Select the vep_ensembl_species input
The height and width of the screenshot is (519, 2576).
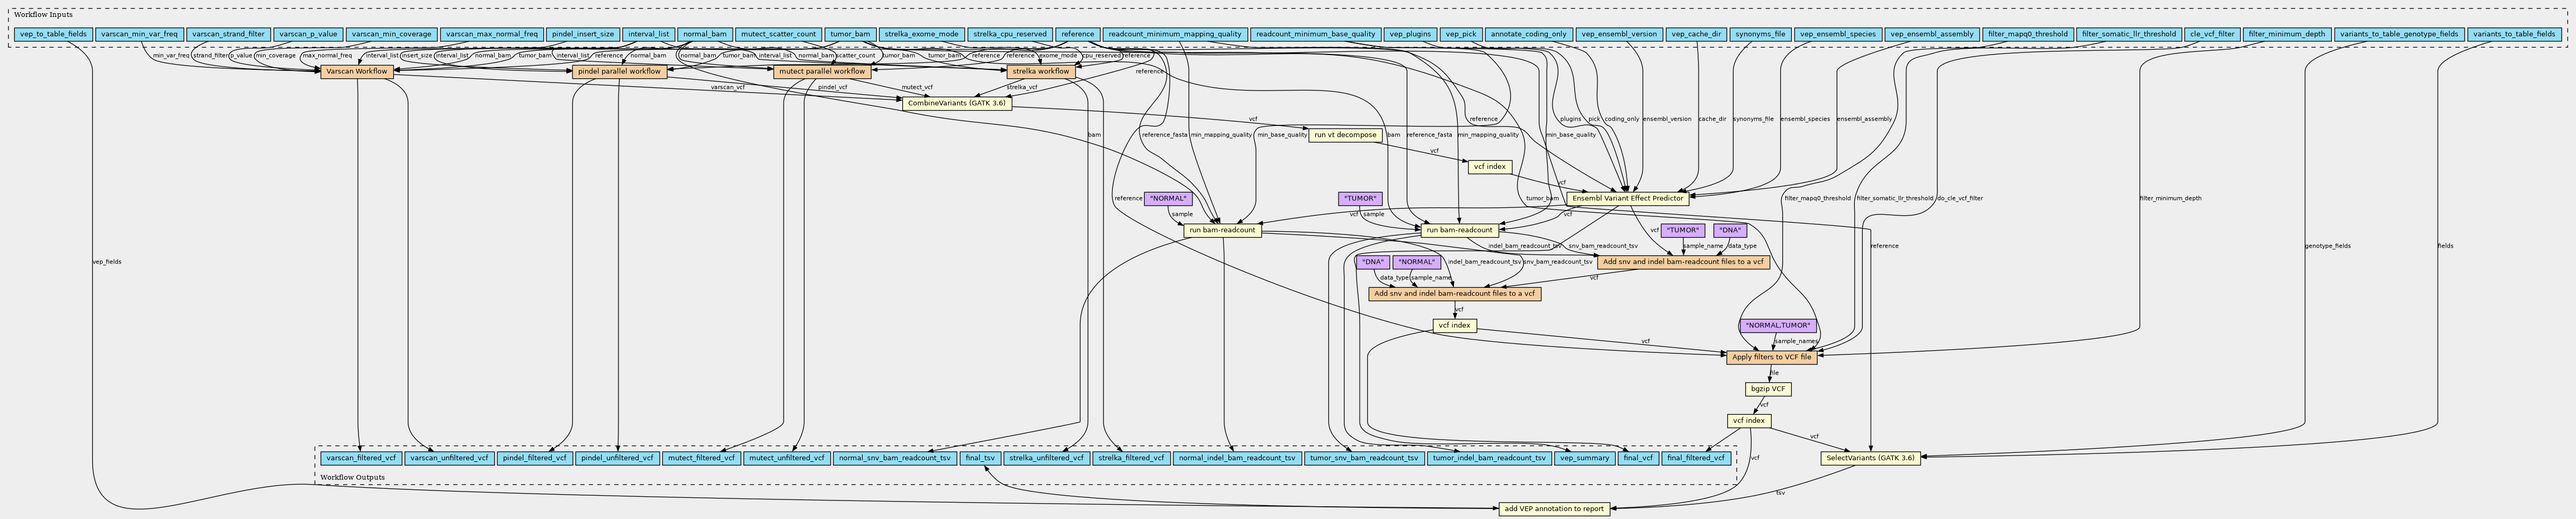1838,34
